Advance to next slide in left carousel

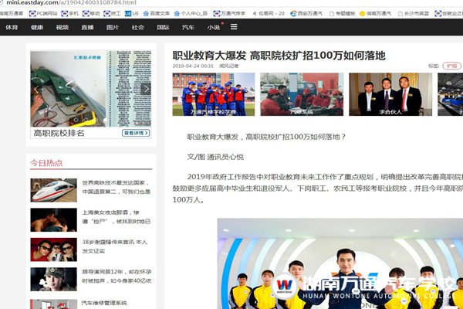click(x=146, y=89)
